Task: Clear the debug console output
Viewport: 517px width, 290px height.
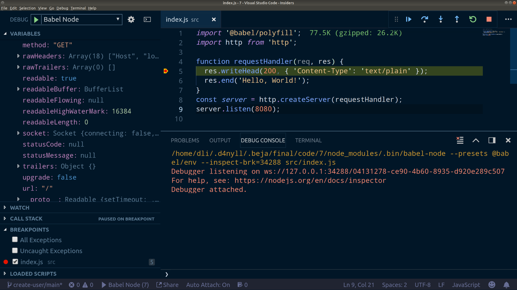Action: pyautogui.click(x=460, y=140)
